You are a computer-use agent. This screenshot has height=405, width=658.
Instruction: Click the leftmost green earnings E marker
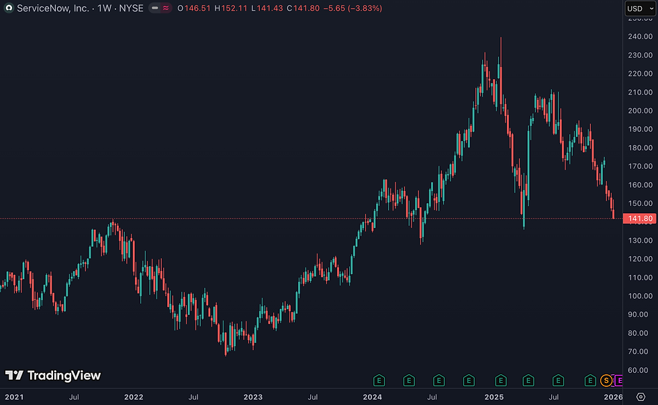point(379,381)
